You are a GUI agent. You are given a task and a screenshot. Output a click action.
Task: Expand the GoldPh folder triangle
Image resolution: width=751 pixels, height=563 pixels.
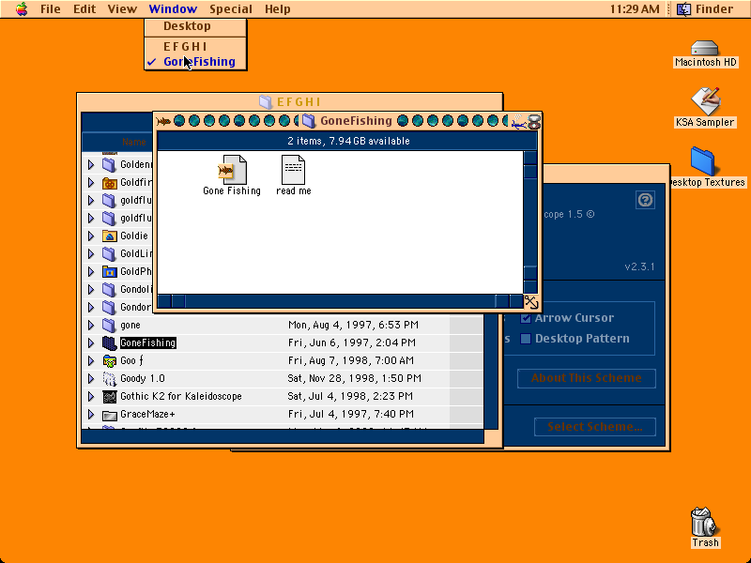(91, 271)
